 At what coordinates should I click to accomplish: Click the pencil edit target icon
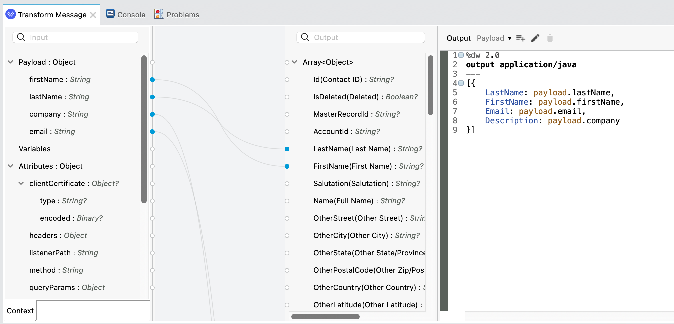click(535, 38)
